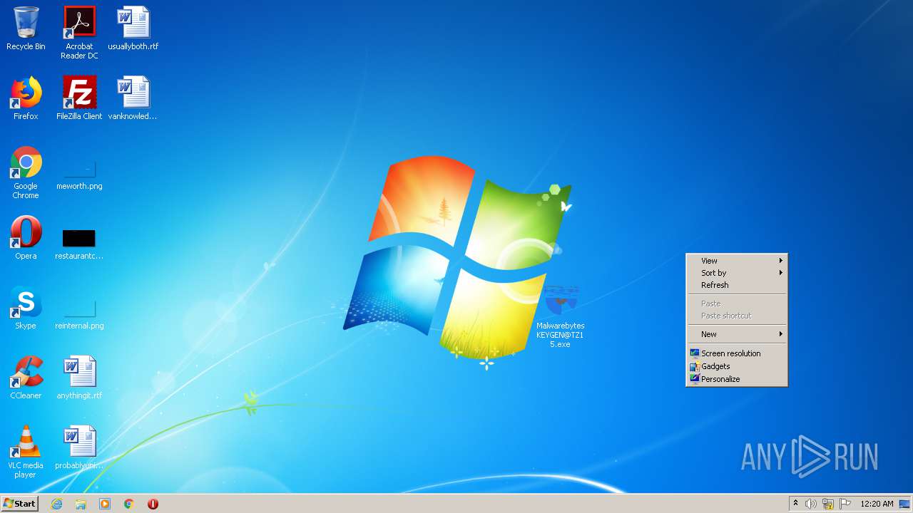Expand the Sort by submenu arrow
The height and width of the screenshot is (513, 913).
[x=781, y=273]
